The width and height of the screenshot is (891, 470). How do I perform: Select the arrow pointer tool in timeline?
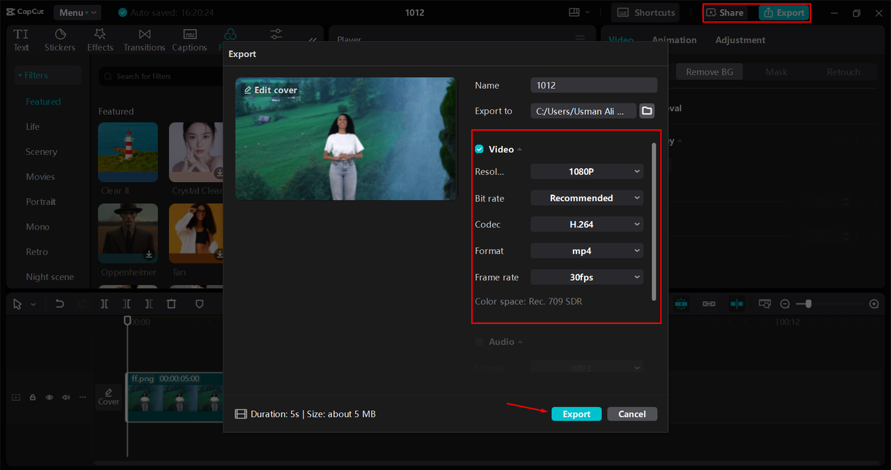tap(17, 304)
